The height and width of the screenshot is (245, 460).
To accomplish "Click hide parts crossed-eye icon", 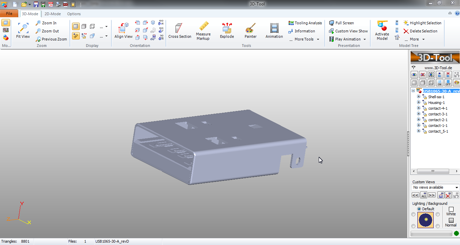I will 422,75.
